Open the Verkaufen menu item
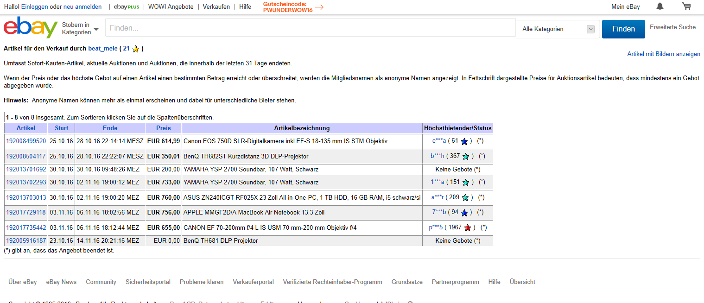This screenshot has width=704, height=303. 216,7
